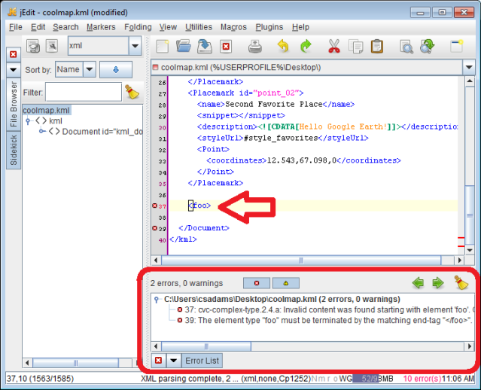
Task: Open the Plugins menu
Action: [269, 27]
